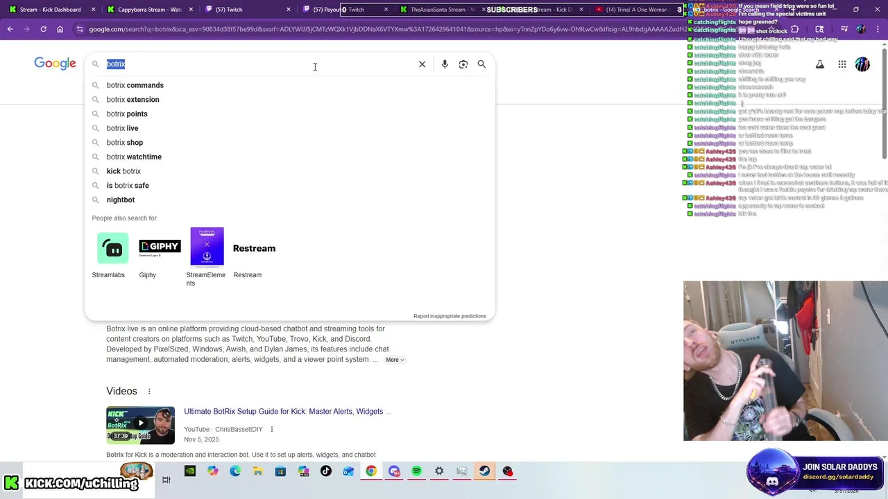Open StreamElements related search card

tap(206, 257)
